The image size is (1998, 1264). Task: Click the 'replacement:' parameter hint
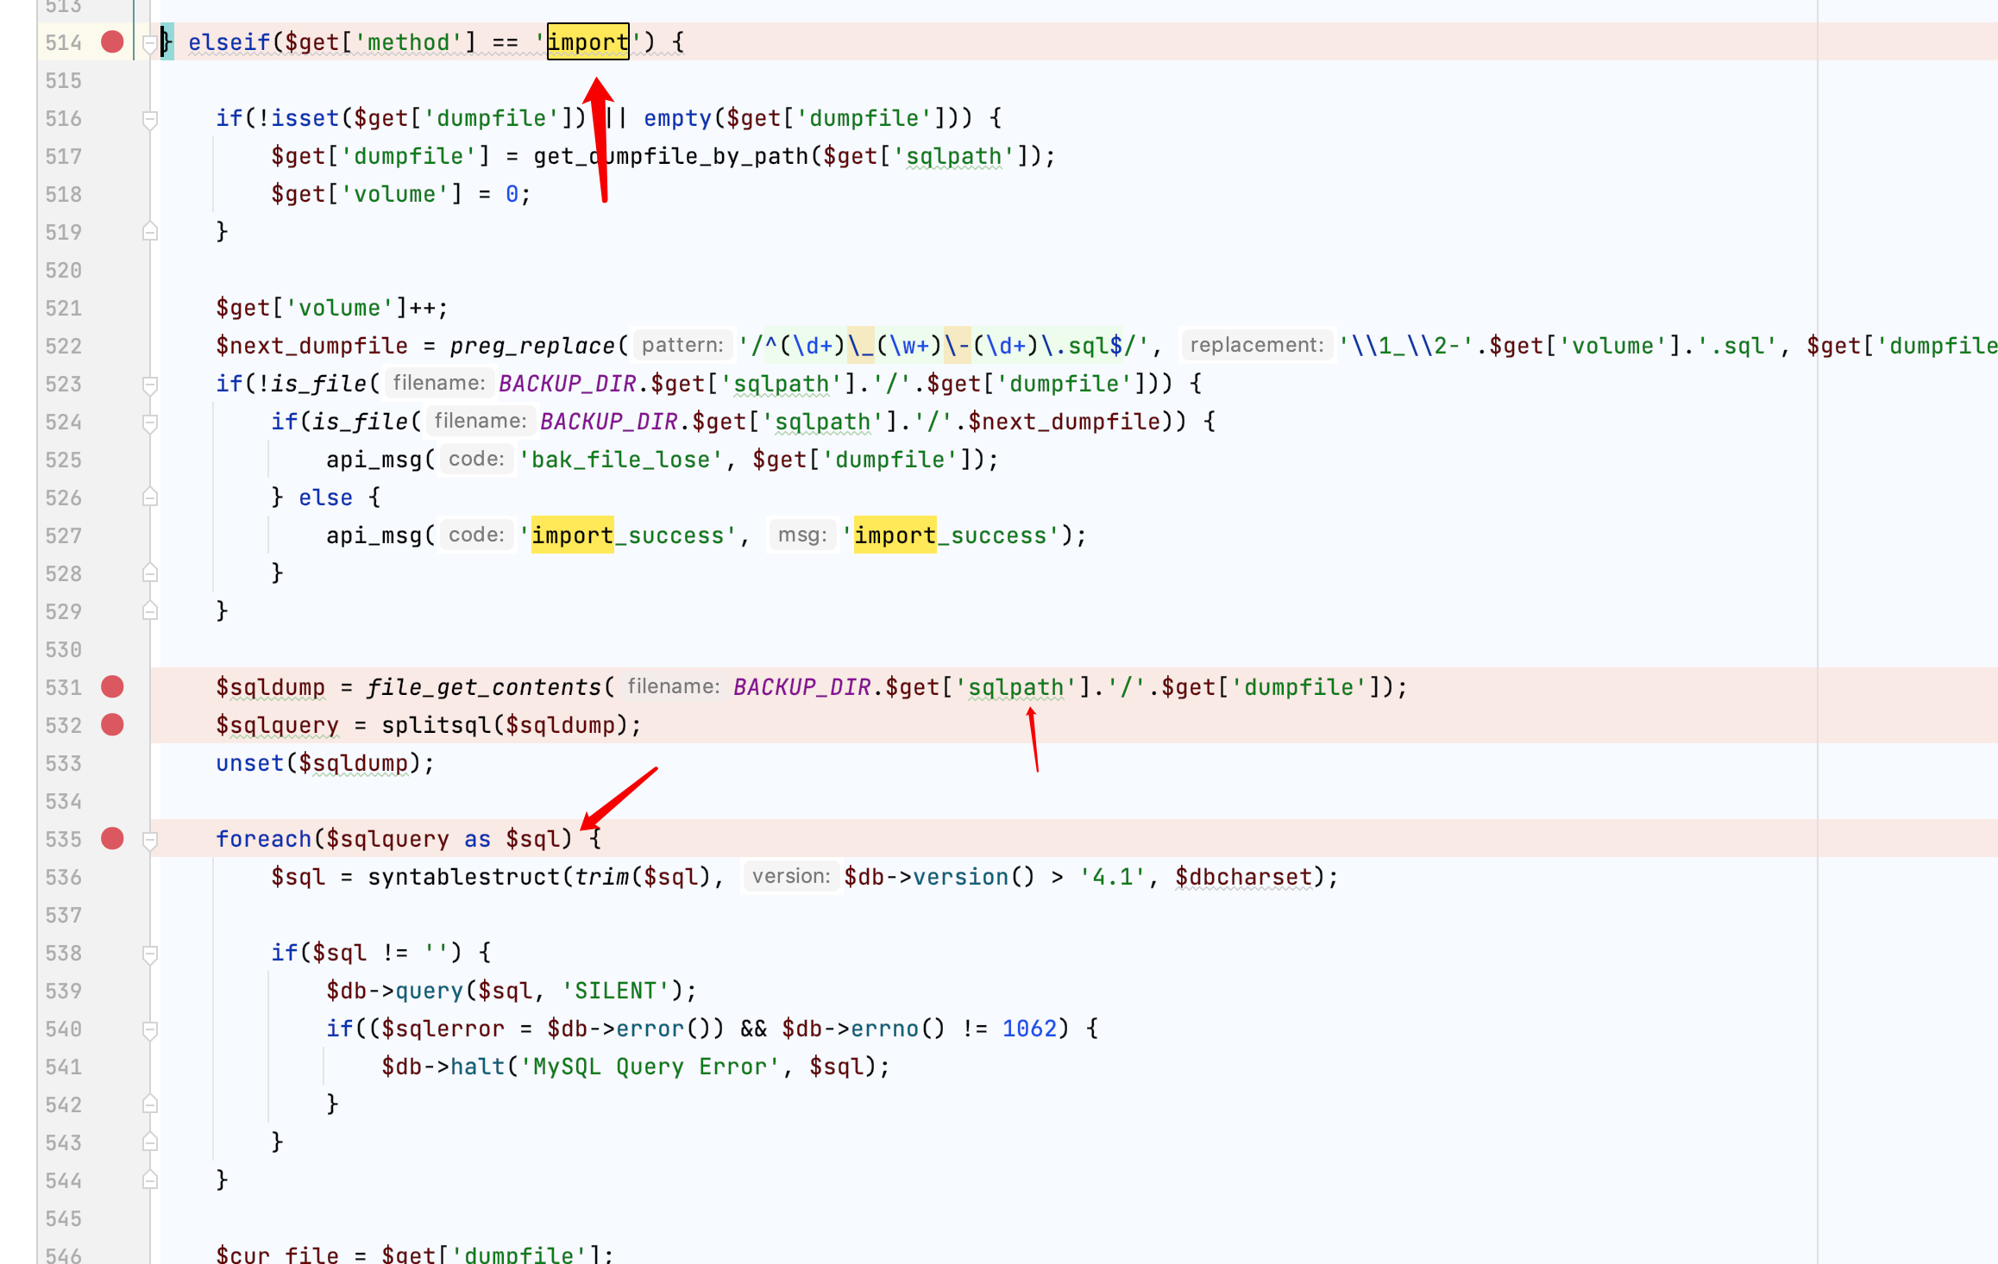click(1257, 346)
